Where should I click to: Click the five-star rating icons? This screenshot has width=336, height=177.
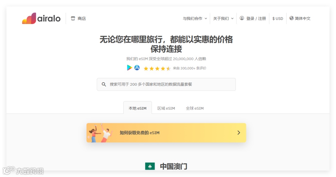click(x=157, y=69)
